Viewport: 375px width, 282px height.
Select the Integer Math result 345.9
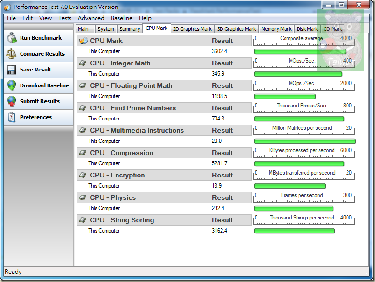click(218, 74)
